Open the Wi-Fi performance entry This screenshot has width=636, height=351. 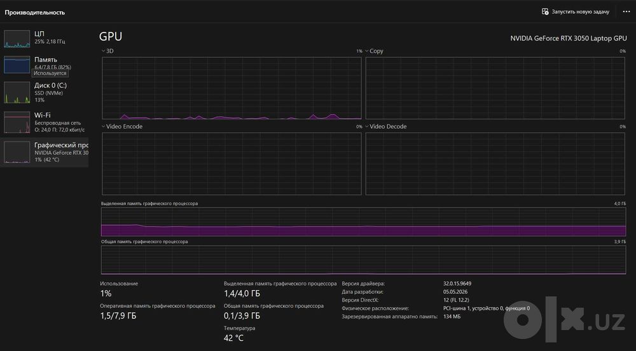(45, 123)
